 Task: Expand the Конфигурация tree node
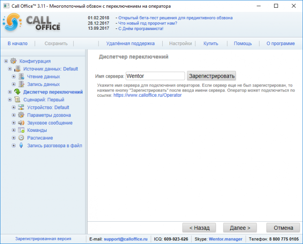[6, 61]
